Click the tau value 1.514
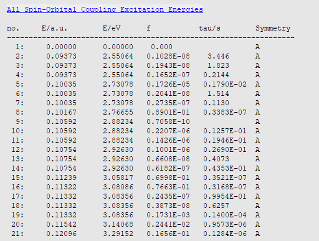Screen dimensions: 319x241 [218, 93]
